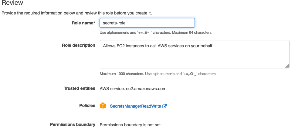Click the Policies label

(x=87, y=105)
